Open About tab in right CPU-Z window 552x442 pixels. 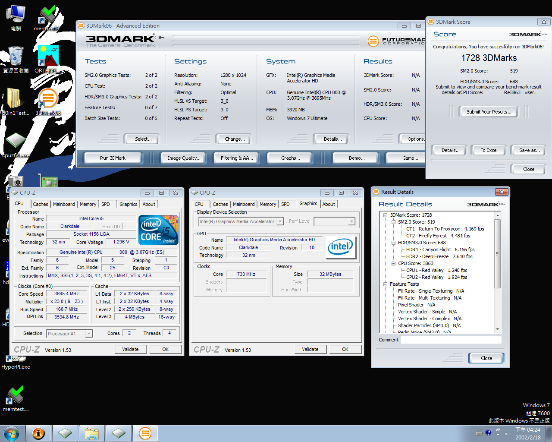[x=329, y=204]
